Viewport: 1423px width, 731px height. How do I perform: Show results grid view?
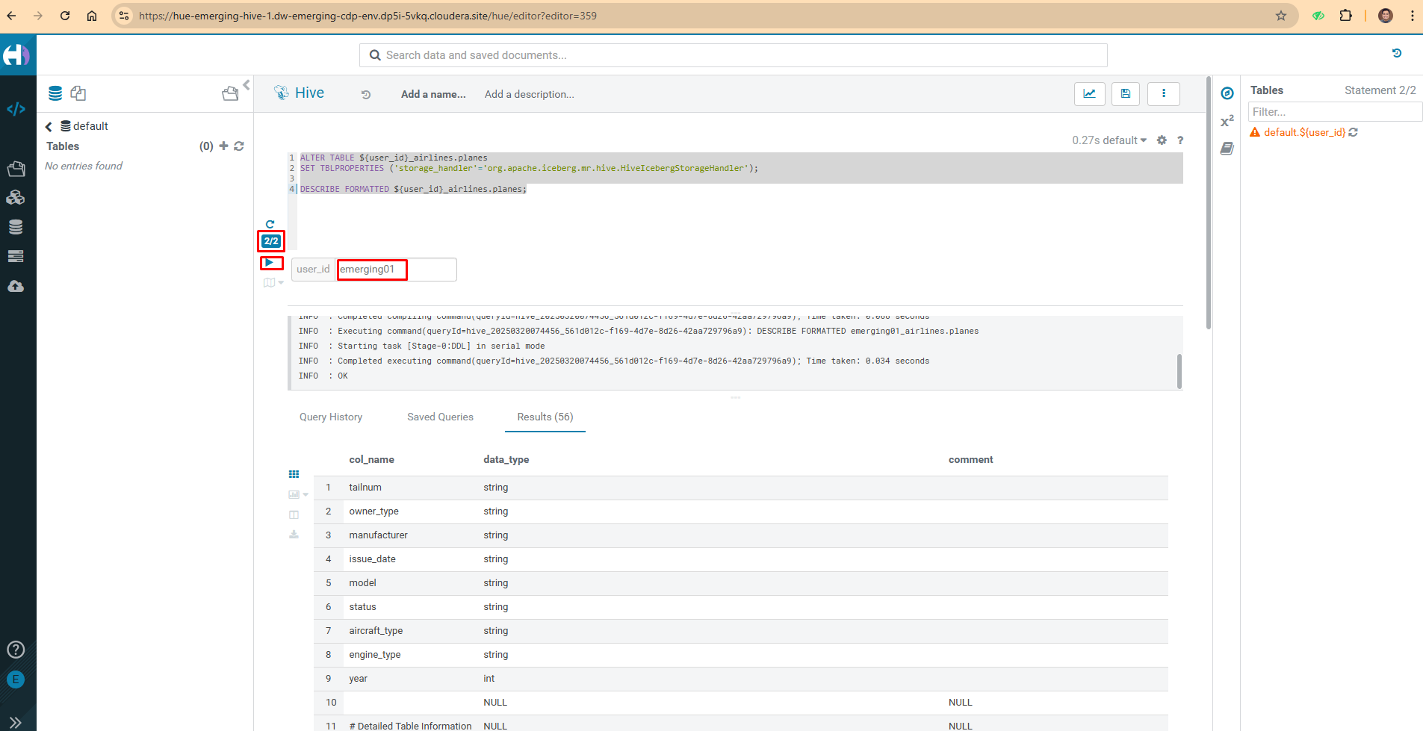(x=294, y=474)
